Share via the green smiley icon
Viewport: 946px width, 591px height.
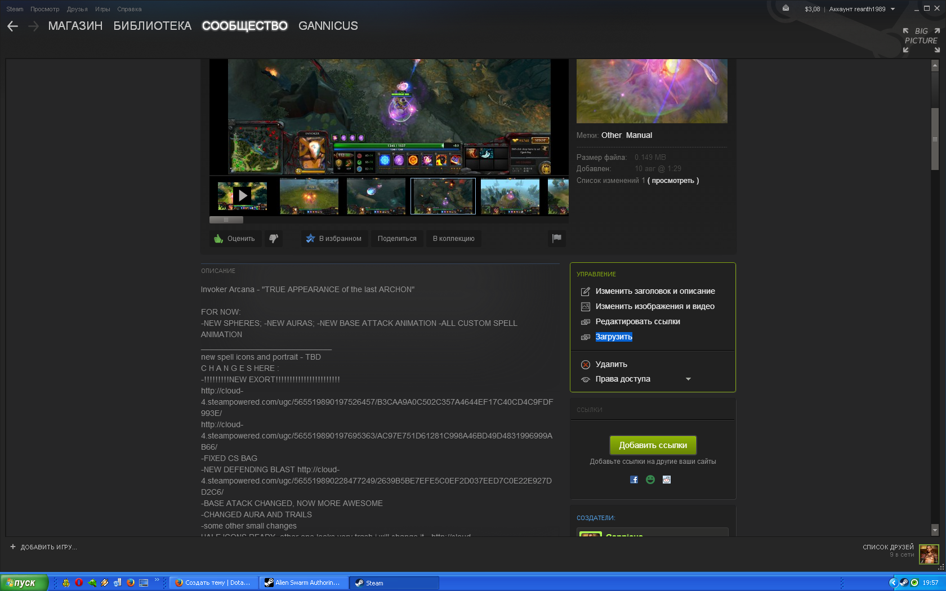pyautogui.click(x=650, y=480)
